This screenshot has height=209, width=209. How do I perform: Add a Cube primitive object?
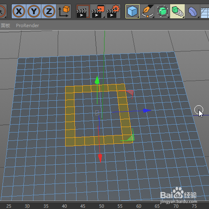click(133, 11)
